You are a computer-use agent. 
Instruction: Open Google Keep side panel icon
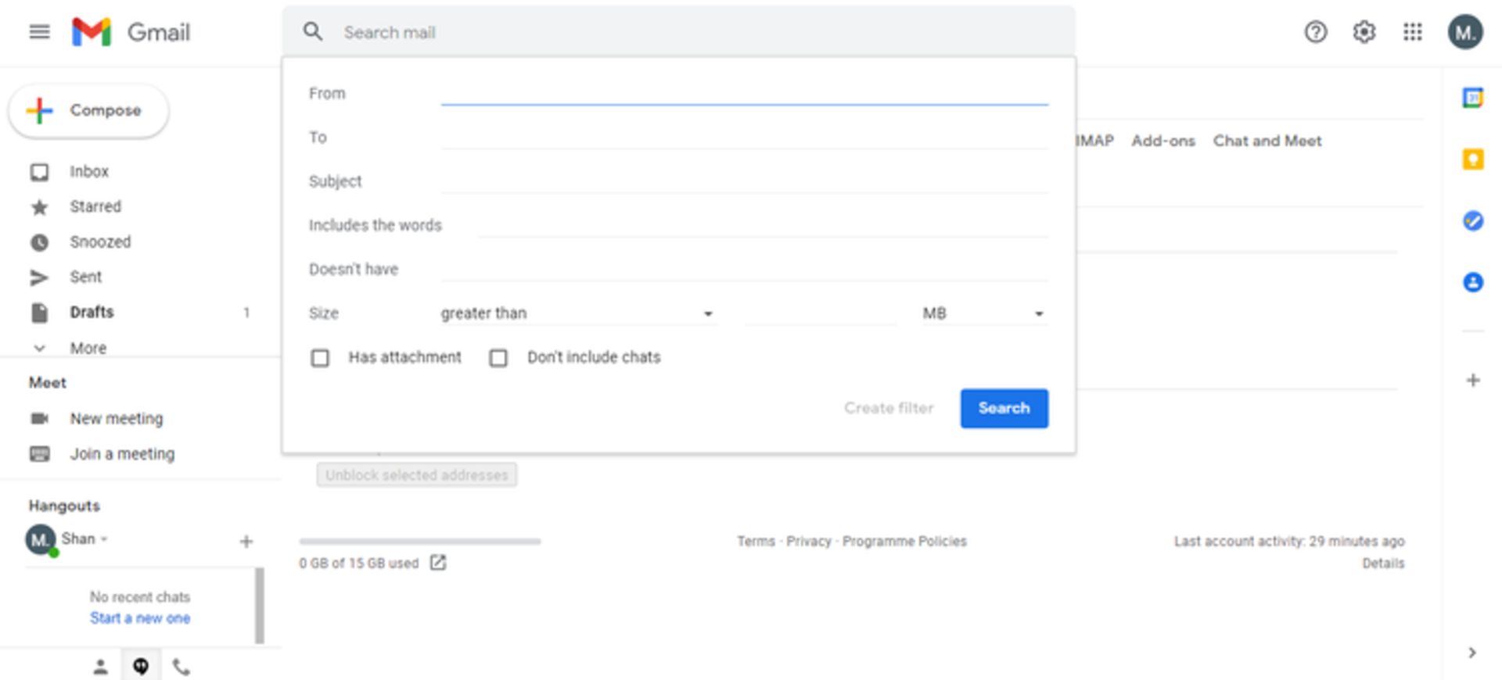point(1472,159)
